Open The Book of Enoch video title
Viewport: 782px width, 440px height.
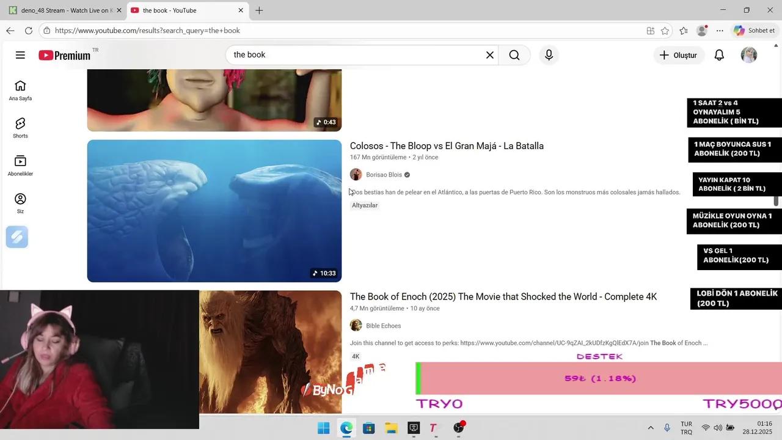tap(503, 297)
